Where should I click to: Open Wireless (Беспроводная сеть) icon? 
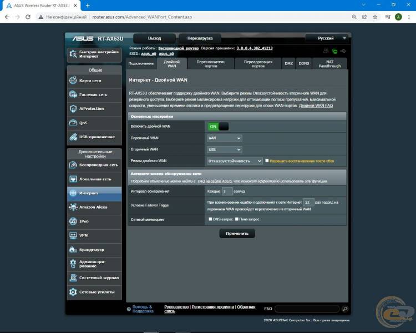(x=73, y=165)
